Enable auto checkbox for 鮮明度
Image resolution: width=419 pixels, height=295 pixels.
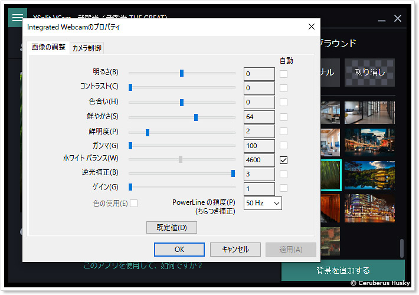tap(283, 131)
